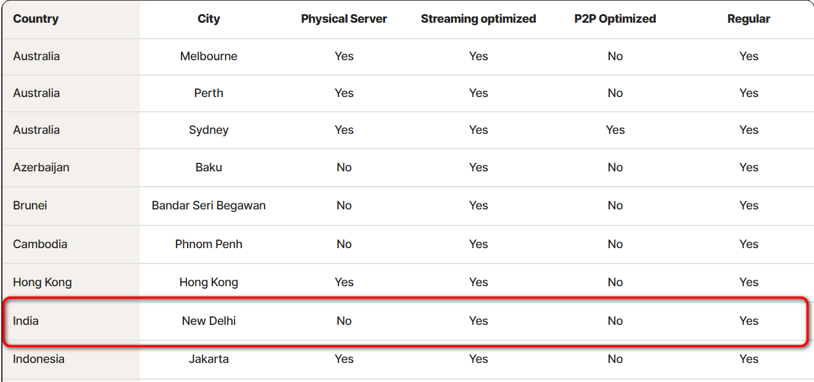The height and width of the screenshot is (382, 814).
Task: Click the Cambodia country cell
Action: tap(40, 244)
